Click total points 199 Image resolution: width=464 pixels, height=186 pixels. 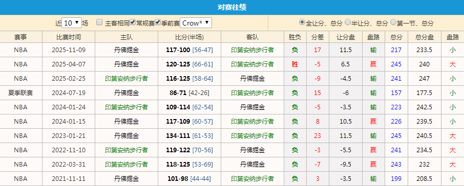coord(396,179)
